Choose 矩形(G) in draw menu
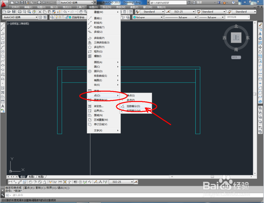264x203 pixels. point(104,51)
